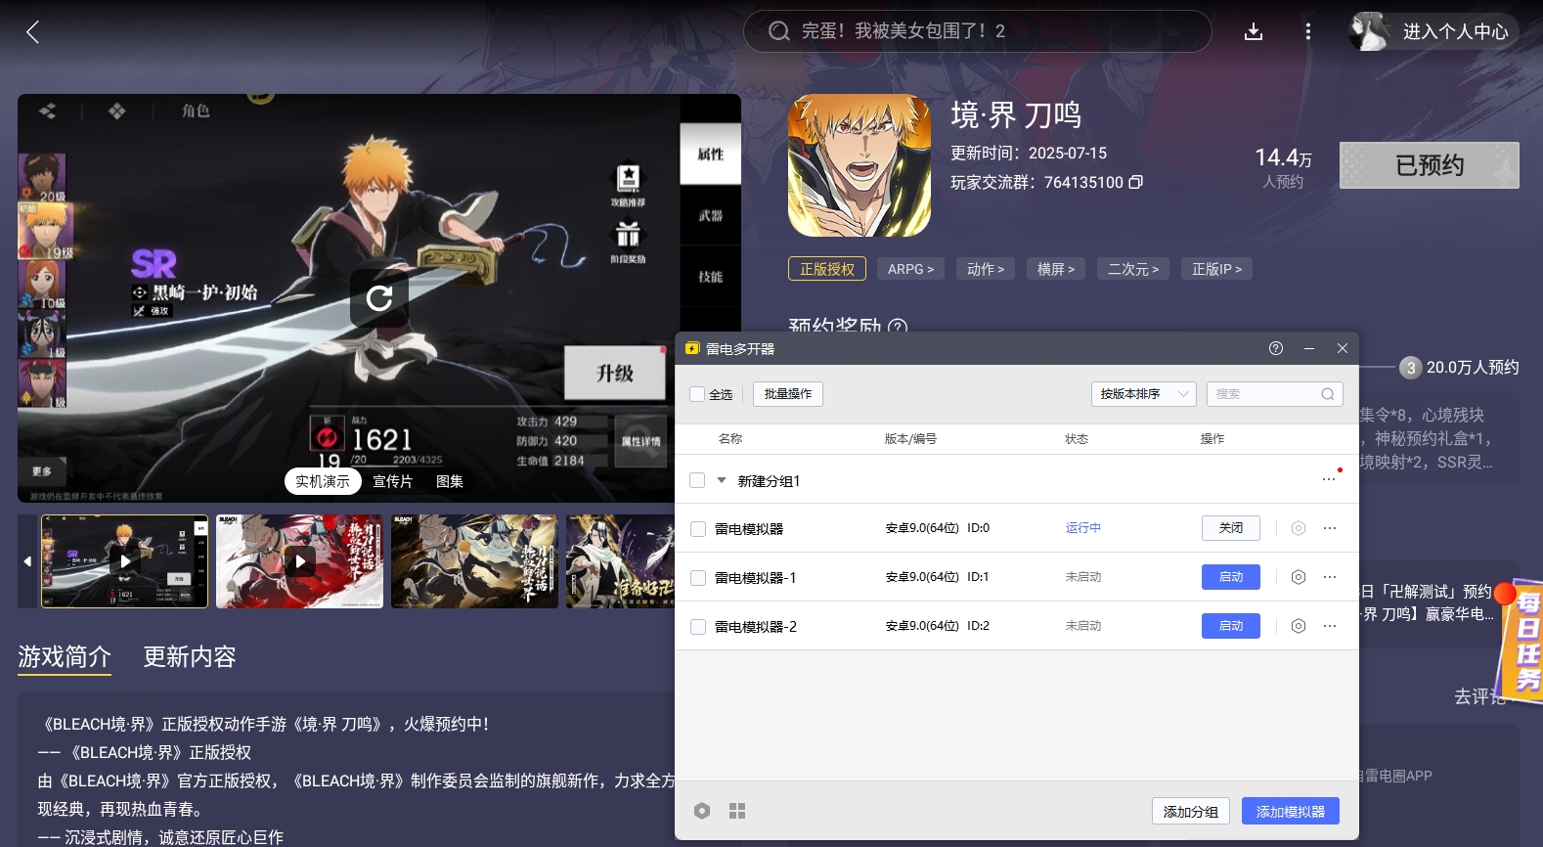Open the 二次元 tag category

(1133, 269)
